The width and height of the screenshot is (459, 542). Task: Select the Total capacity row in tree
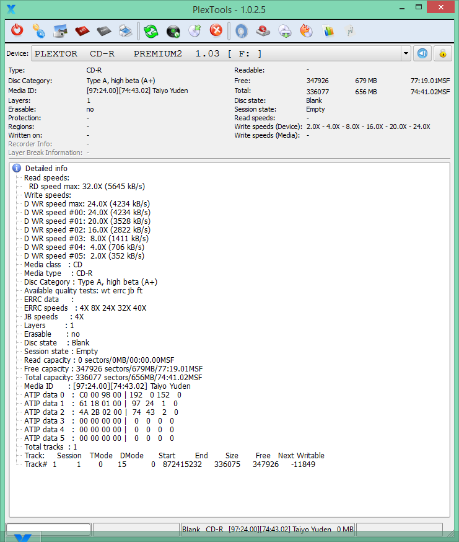coord(113,377)
